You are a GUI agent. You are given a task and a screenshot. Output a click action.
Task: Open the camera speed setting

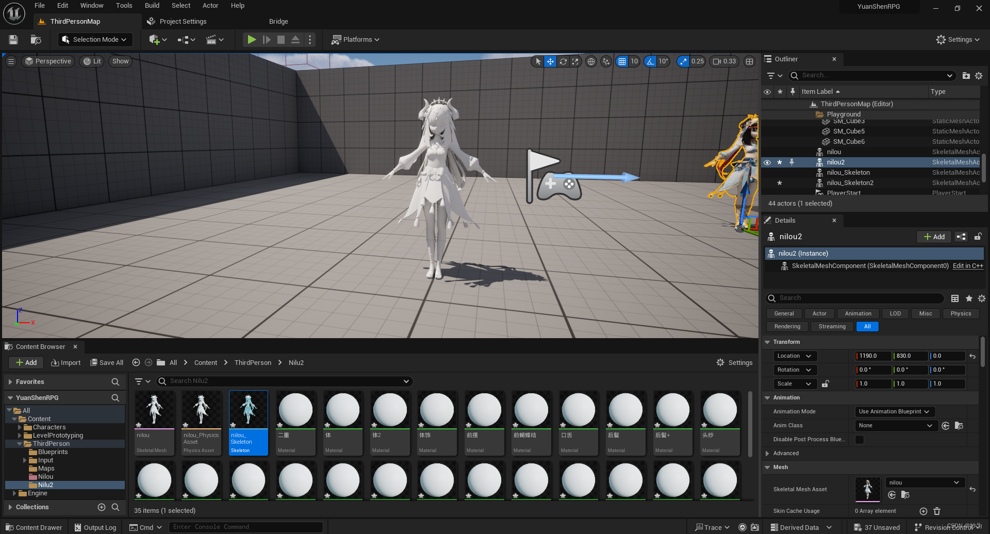[724, 61]
